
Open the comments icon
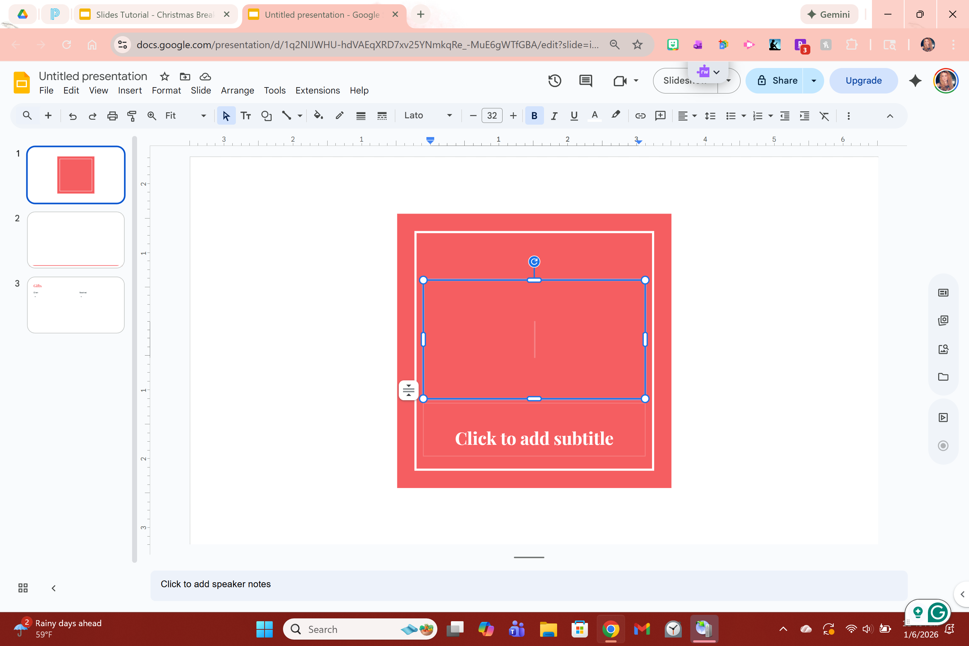585,81
